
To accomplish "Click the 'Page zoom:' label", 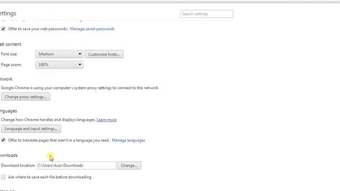I will point(11,65).
